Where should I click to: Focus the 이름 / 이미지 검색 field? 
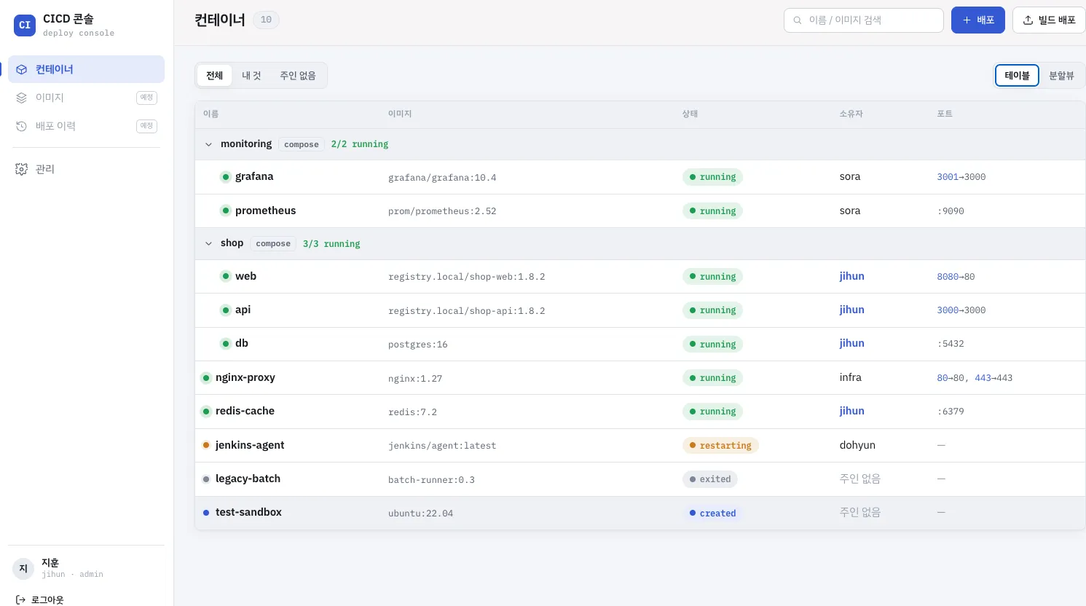click(864, 20)
